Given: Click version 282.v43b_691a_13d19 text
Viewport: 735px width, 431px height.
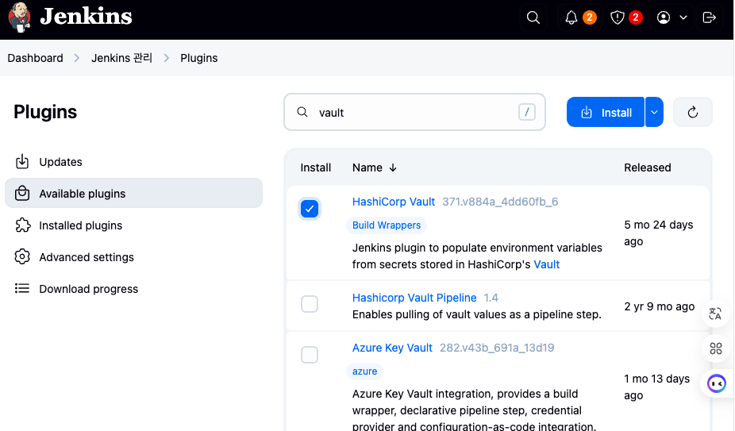Looking at the screenshot, I should click(497, 348).
